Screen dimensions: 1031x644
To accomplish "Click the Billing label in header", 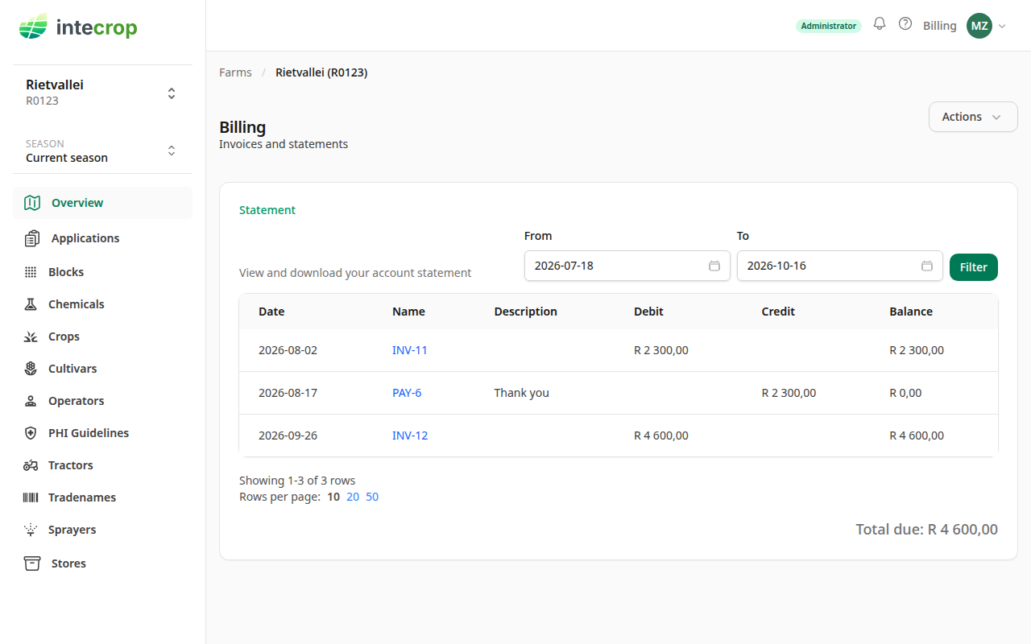I will click(x=940, y=26).
